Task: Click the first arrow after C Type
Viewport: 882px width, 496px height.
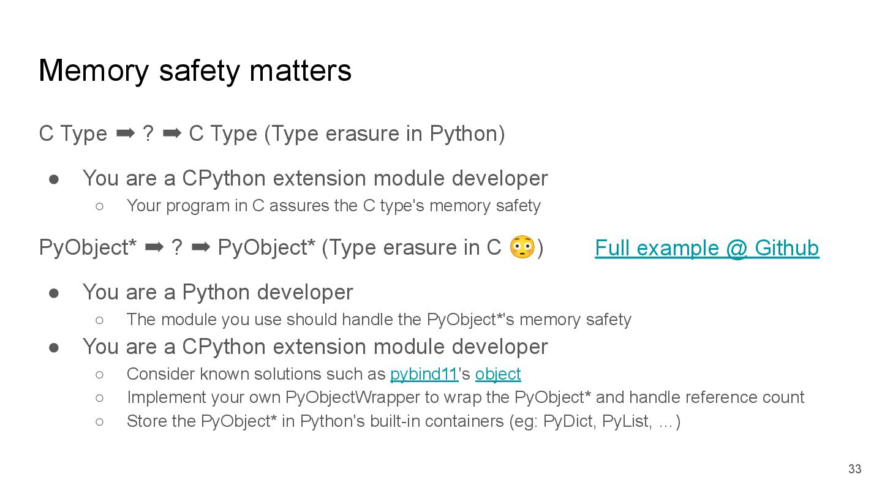Action: pos(126,133)
